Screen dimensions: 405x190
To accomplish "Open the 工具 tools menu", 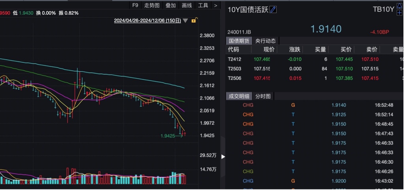I will click(203, 5).
